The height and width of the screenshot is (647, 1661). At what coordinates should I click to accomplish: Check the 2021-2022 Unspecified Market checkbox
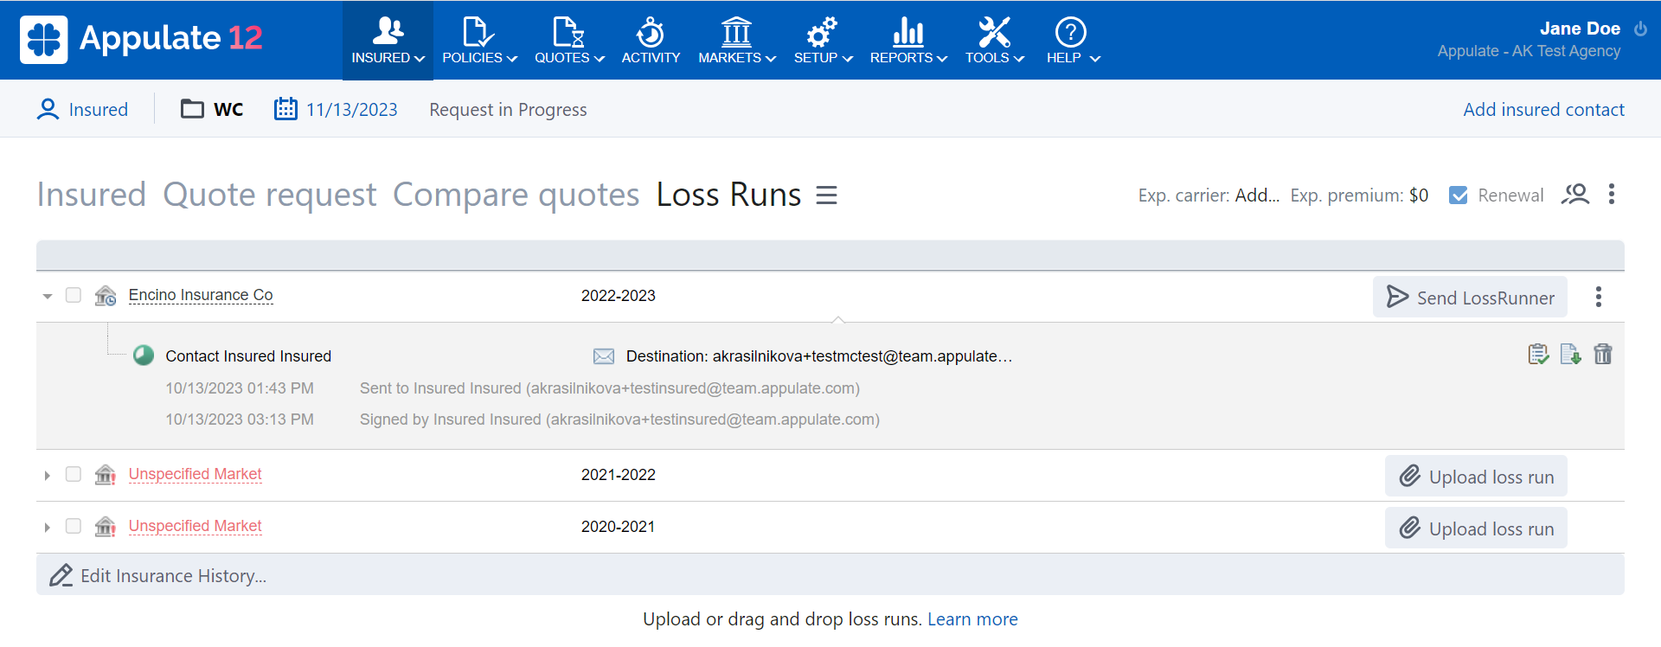click(x=74, y=474)
